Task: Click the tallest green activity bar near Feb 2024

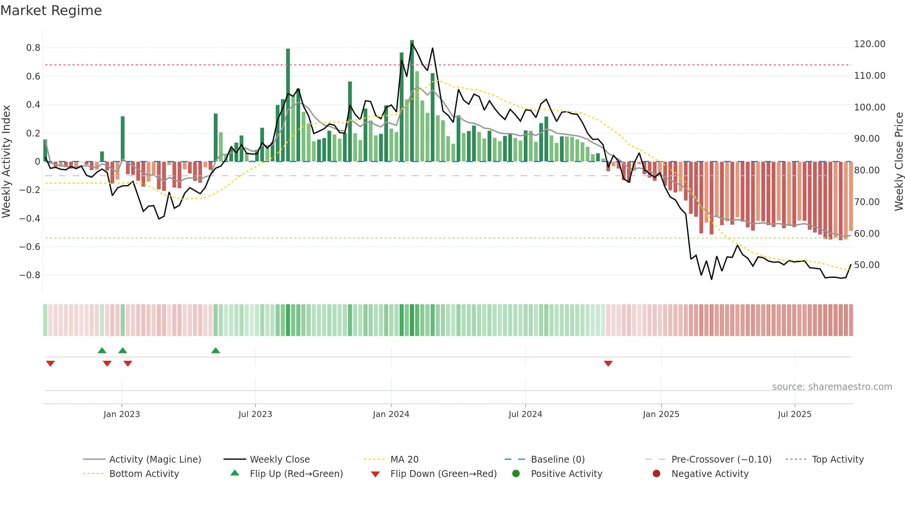Action: 412,101
